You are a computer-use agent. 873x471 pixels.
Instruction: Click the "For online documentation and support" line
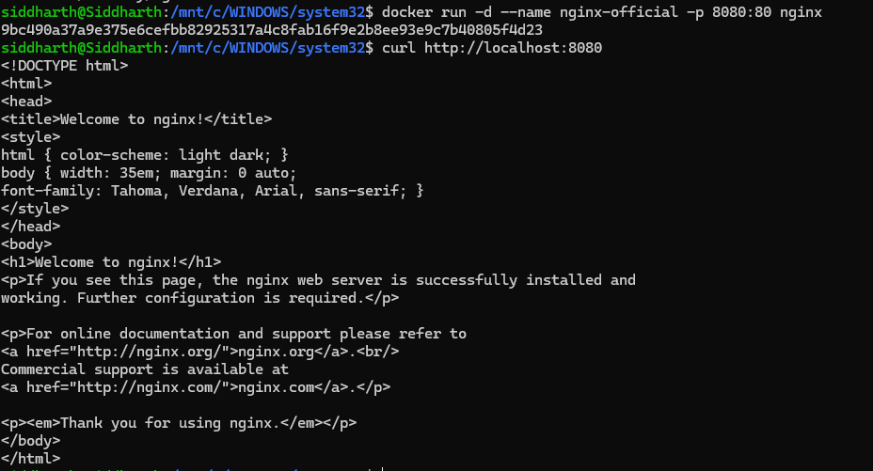tap(233, 334)
